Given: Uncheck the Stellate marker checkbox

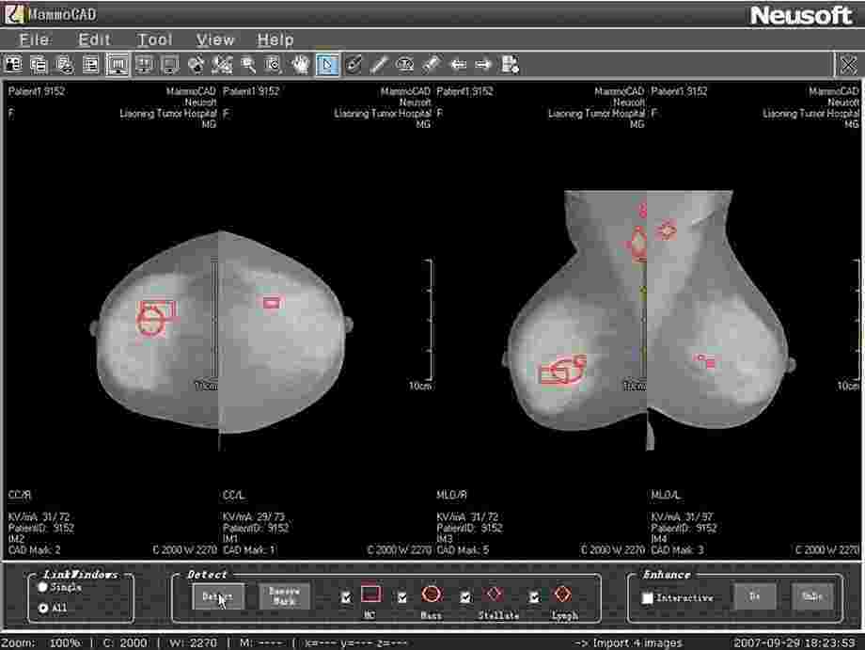Looking at the screenshot, I should point(465,596).
